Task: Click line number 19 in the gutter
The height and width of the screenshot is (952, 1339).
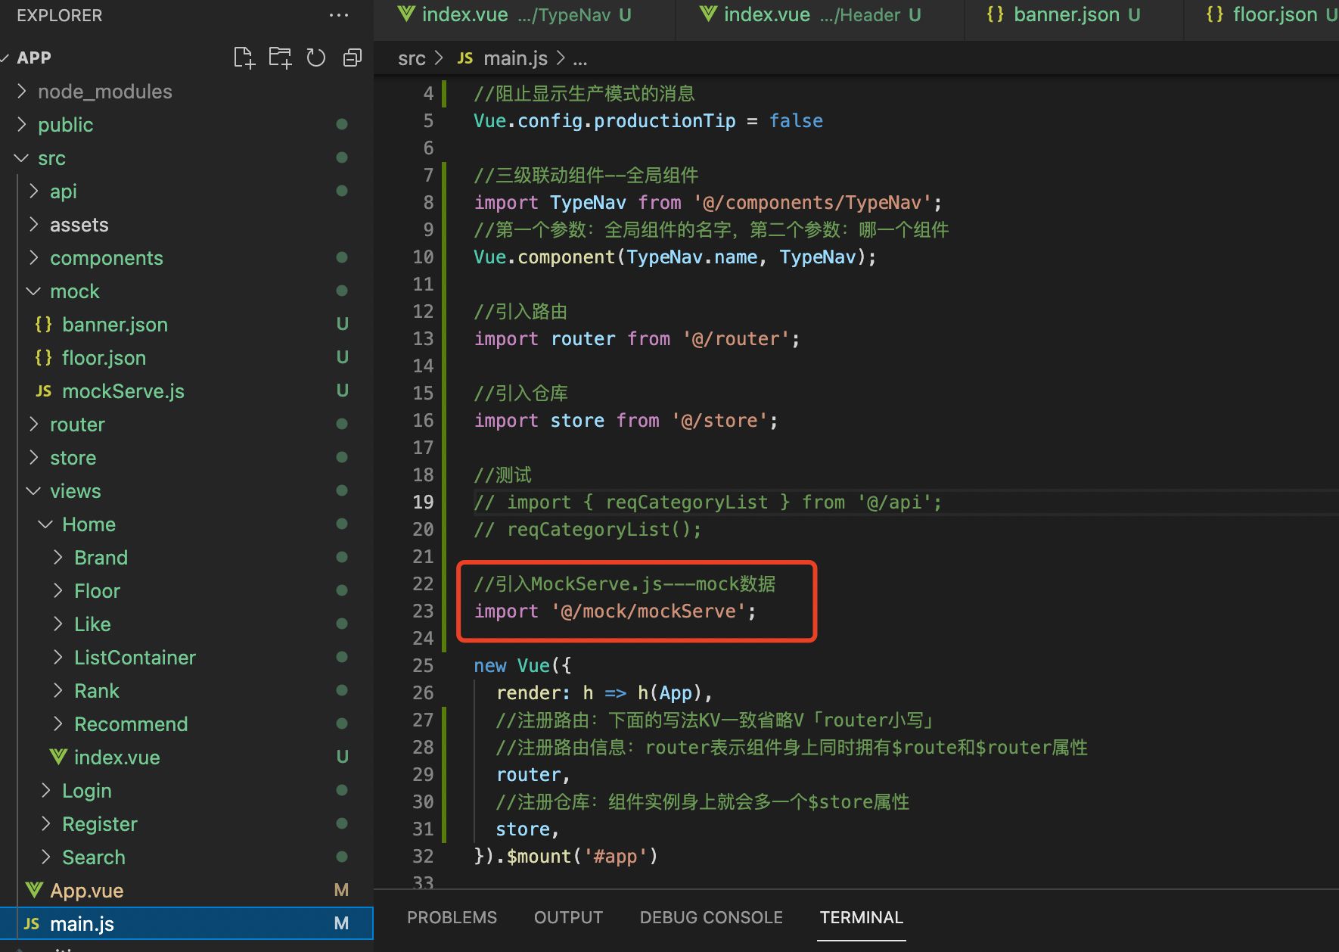Action: pos(423,502)
